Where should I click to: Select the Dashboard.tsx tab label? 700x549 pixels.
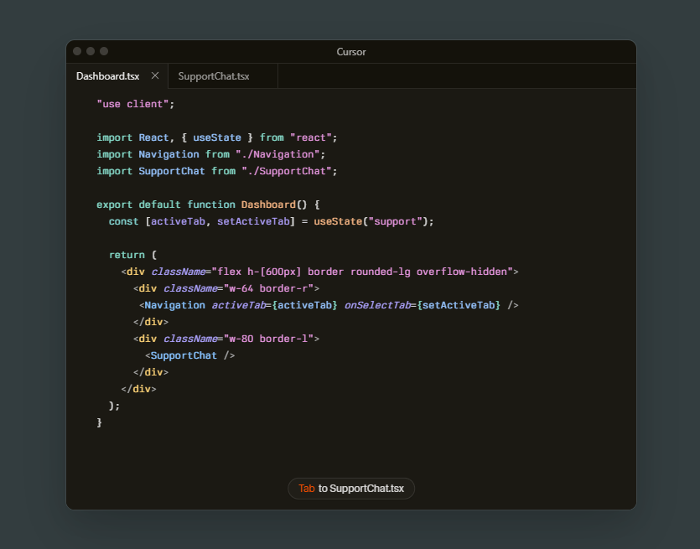[107, 76]
